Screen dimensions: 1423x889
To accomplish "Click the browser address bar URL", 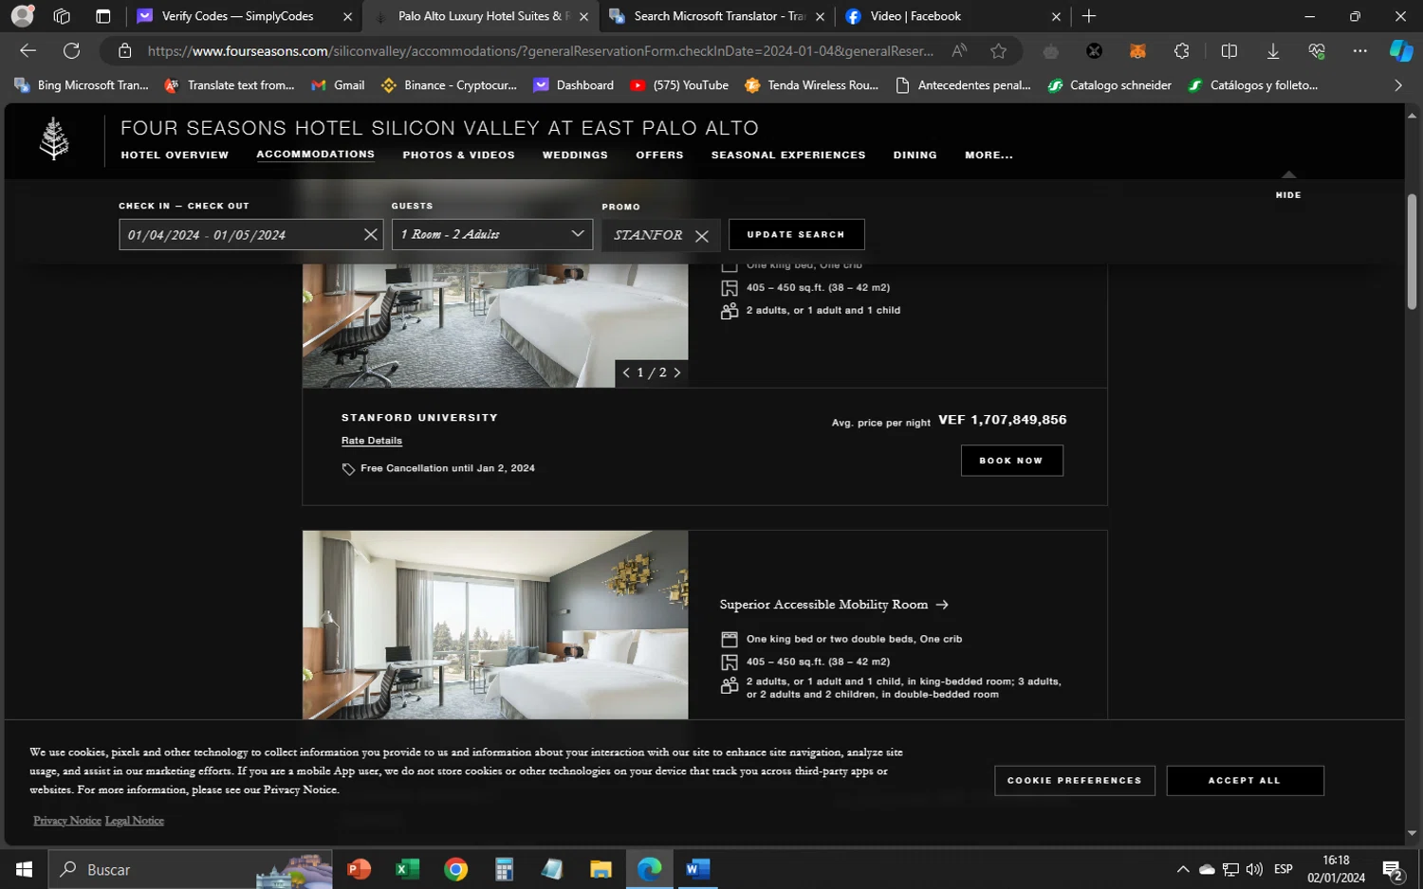I will (x=541, y=51).
